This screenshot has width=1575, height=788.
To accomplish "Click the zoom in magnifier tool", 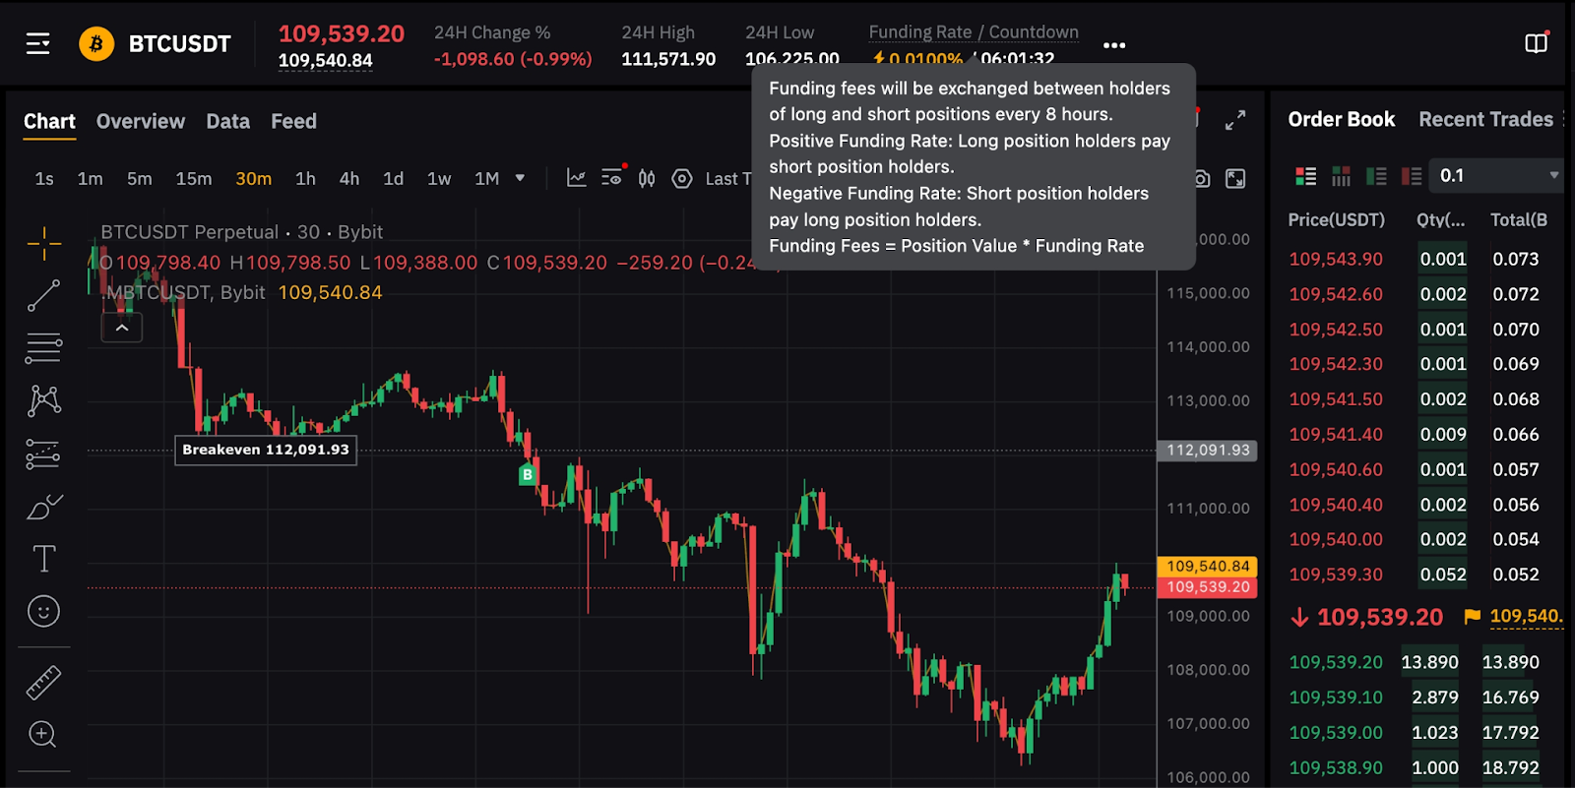I will [x=43, y=734].
